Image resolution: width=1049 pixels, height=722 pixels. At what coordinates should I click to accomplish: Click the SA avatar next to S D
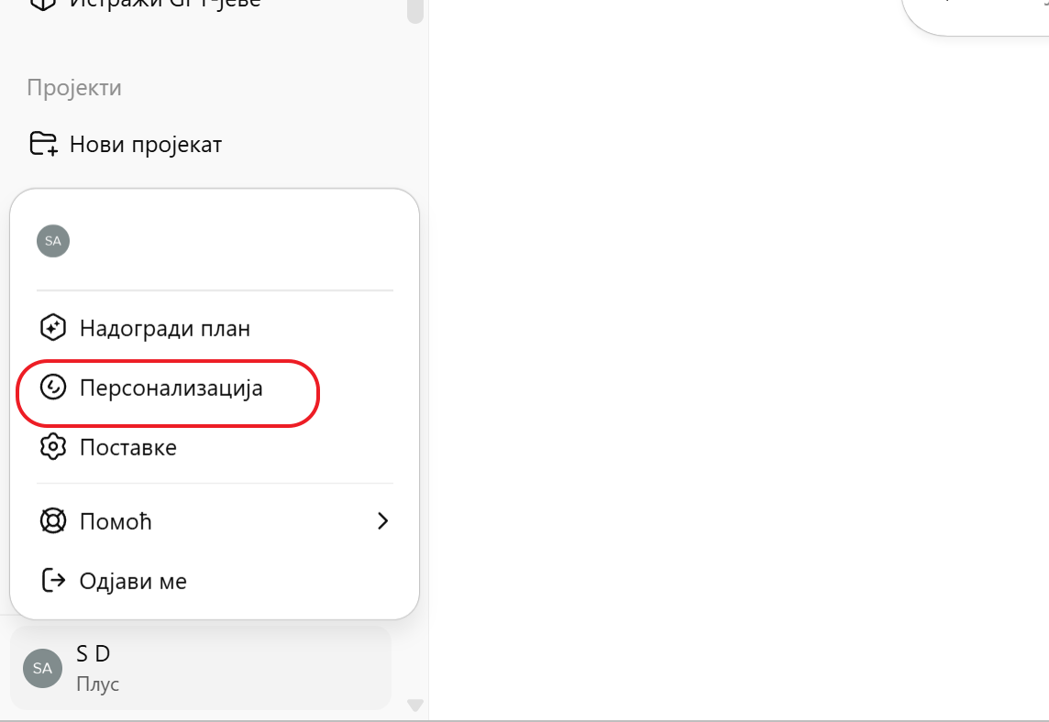click(42, 668)
